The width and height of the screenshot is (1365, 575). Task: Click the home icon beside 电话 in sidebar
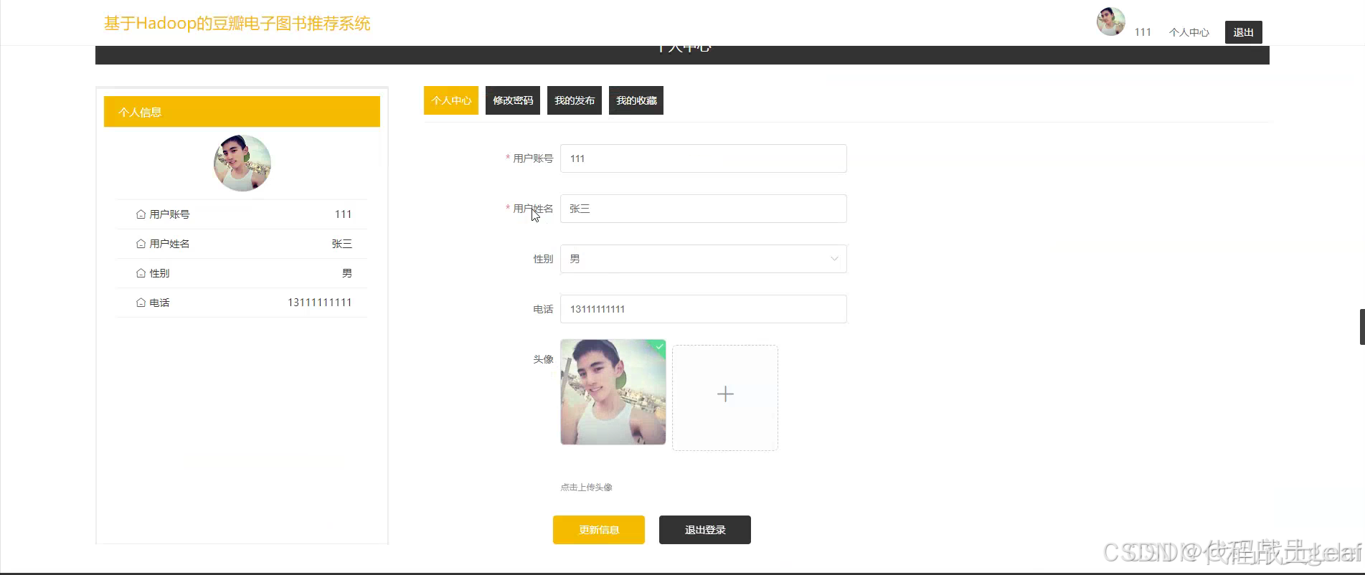[141, 303]
